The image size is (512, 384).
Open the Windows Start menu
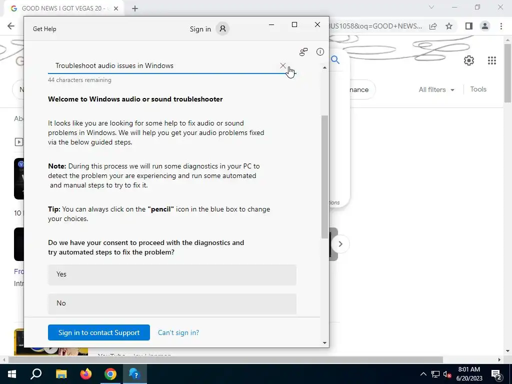(12, 374)
